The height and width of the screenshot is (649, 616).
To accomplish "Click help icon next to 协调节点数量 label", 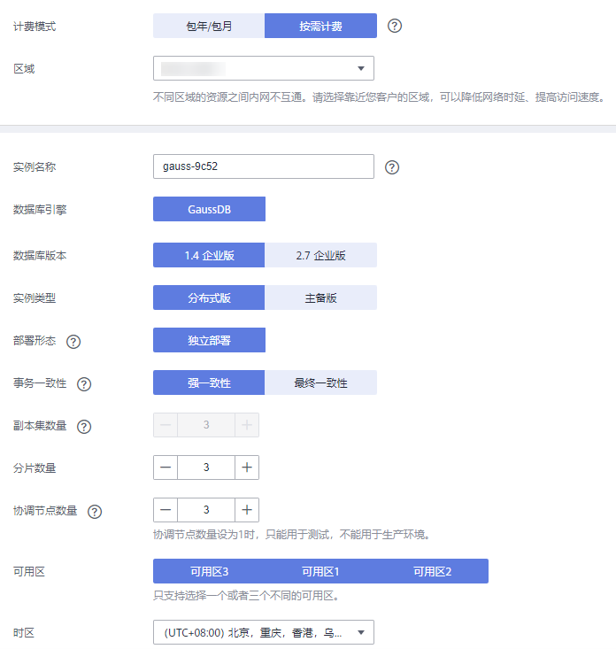I will [95, 511].
